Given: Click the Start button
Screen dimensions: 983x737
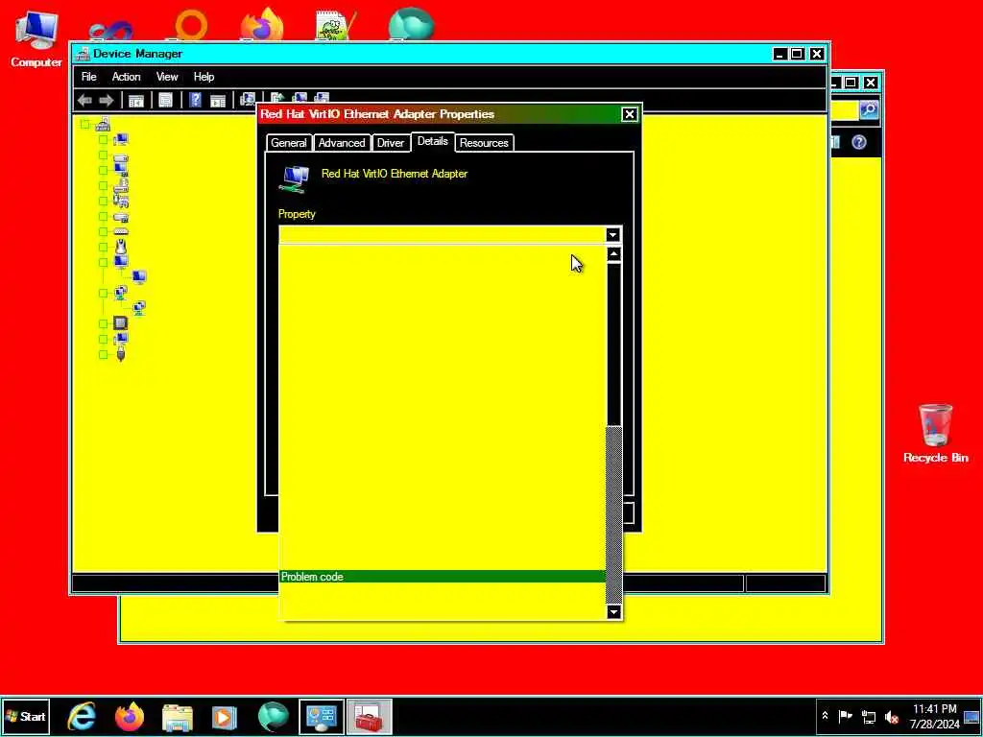Looking at the screenshot, I should click(26, 716).
